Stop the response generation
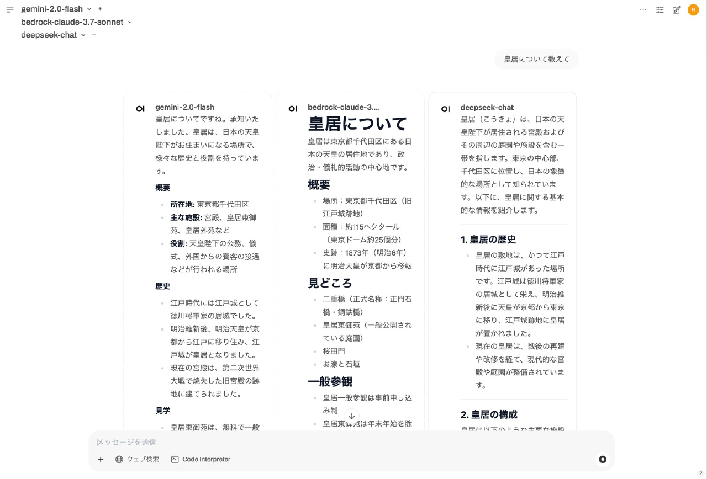Viewport: 707px width, 479px height. coord(603,459)
